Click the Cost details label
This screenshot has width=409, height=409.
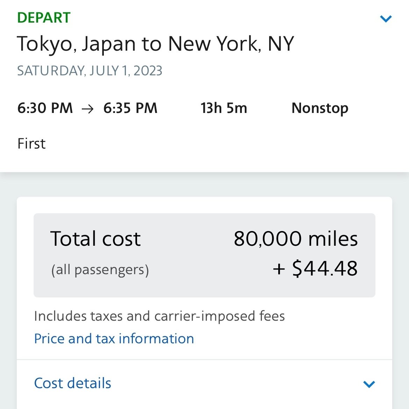pyautogui.click(x=73, y=383)
